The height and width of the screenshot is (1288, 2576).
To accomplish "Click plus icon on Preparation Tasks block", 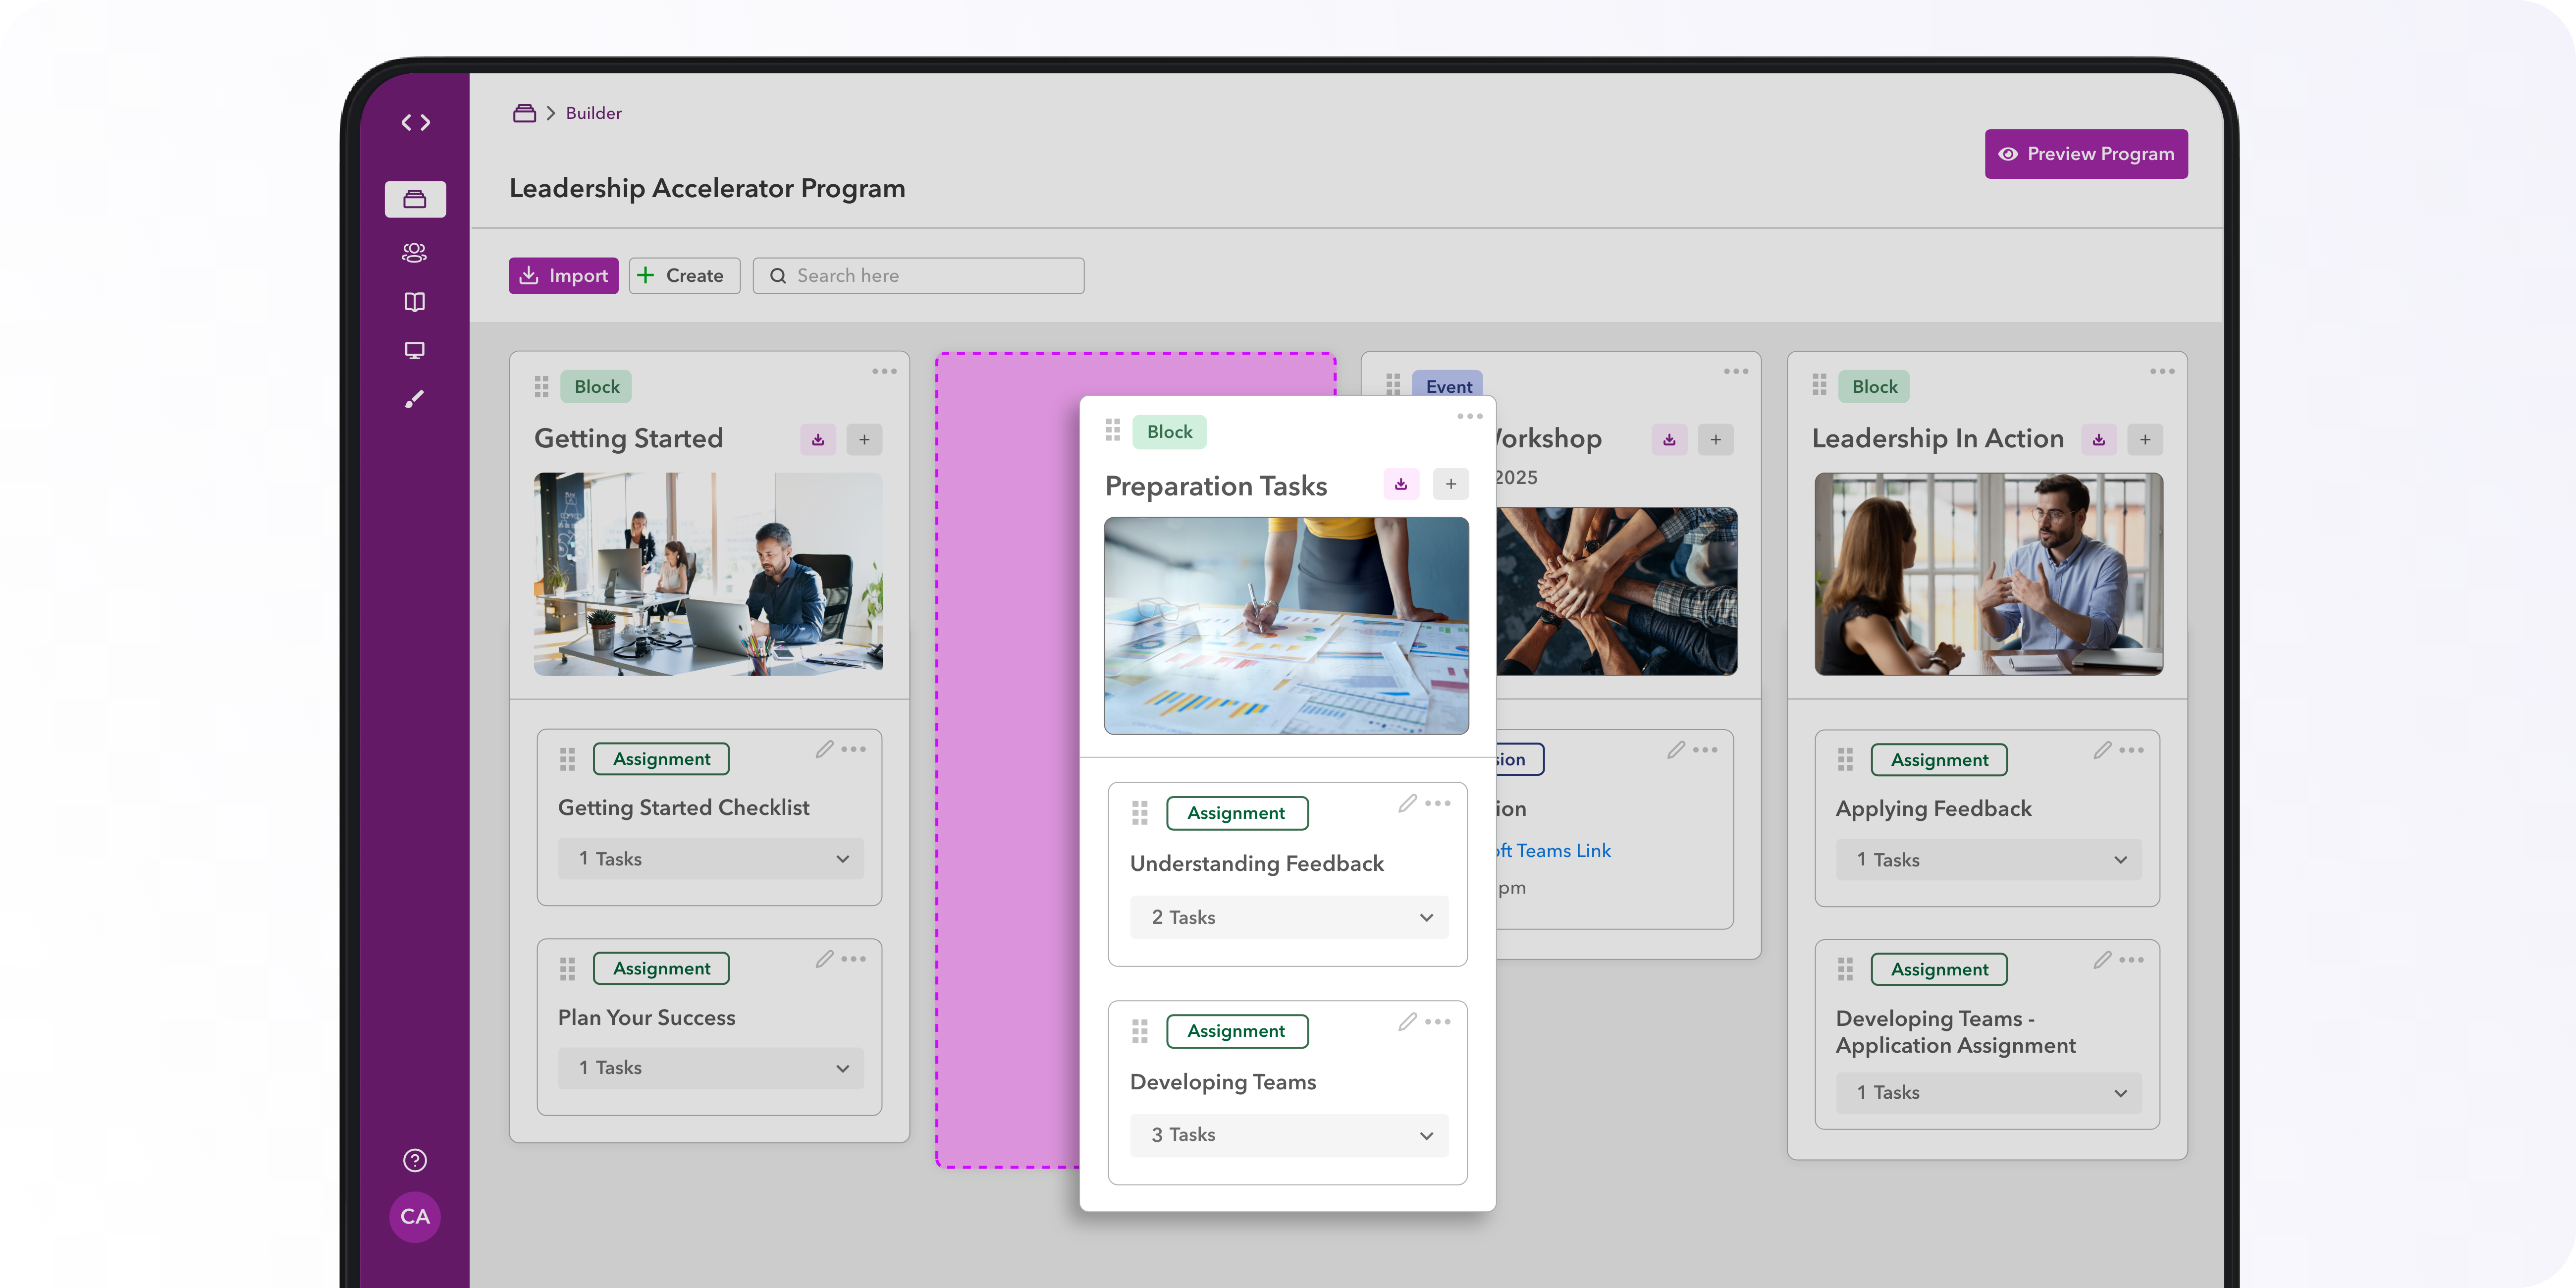I will click(1451, 484).
